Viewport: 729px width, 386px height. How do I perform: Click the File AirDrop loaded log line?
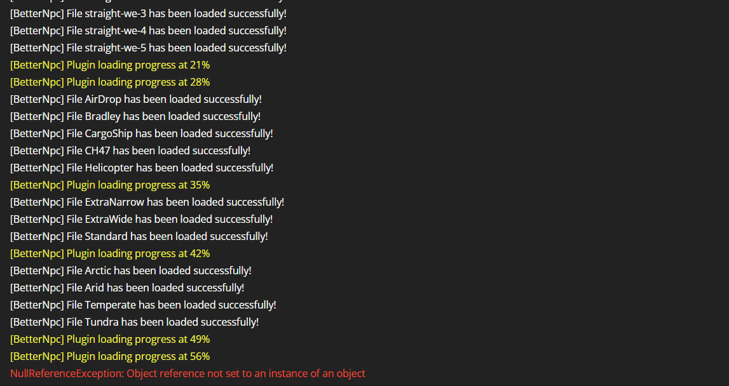click(136, 99)
